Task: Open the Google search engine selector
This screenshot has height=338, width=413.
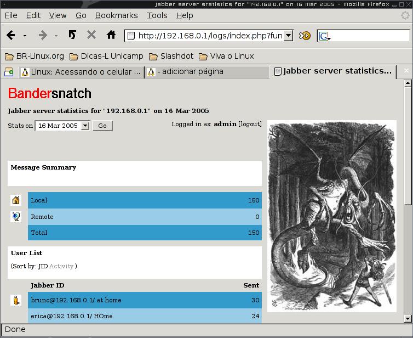Action: [x=324, y=36]
